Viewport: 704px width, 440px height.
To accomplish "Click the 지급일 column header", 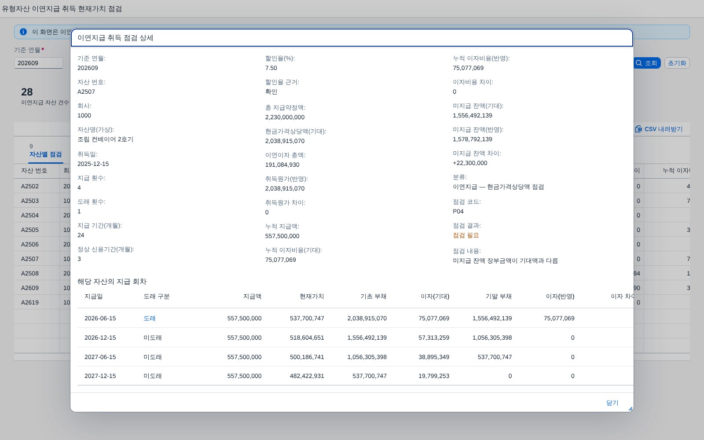I will coord(94,297).
